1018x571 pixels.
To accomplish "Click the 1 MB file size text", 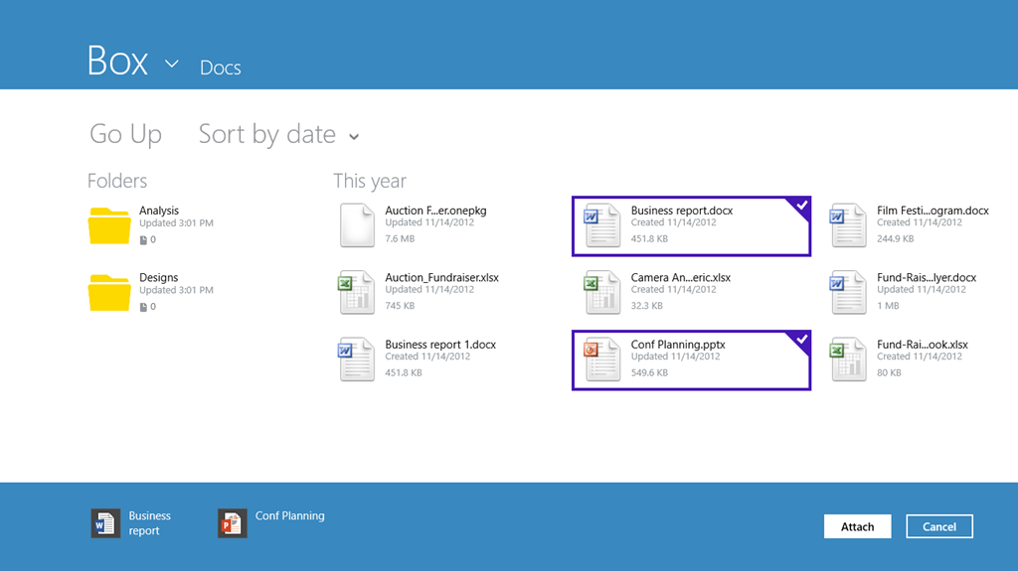I will point(888,306).
